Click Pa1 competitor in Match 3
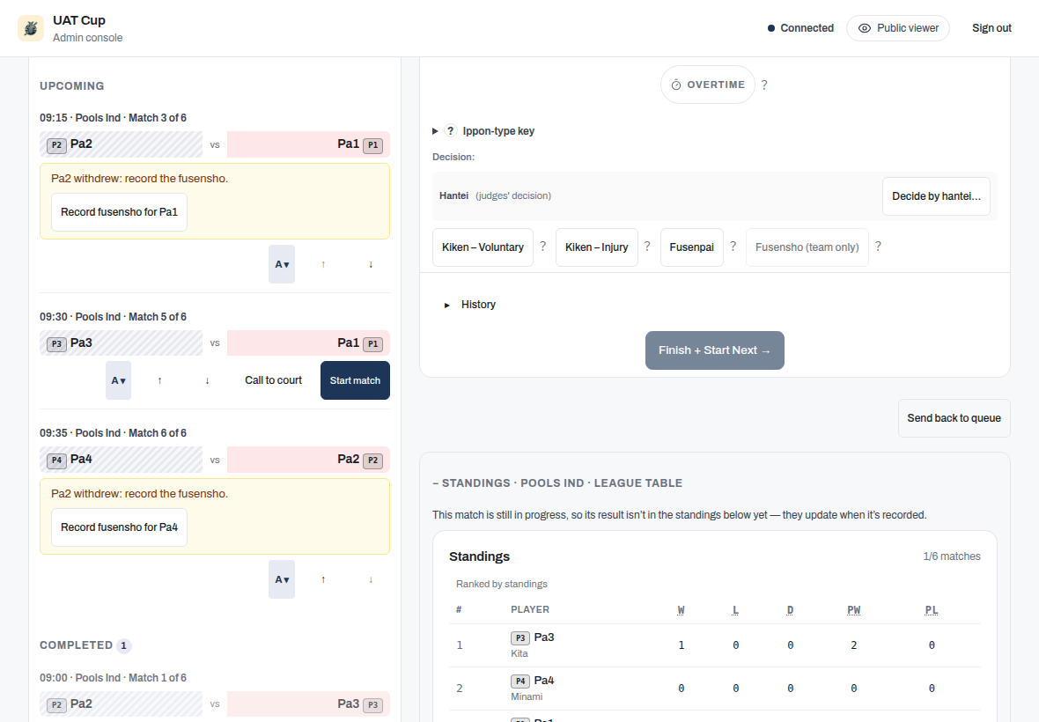1039x722 pixels. (x=308, y=144)
